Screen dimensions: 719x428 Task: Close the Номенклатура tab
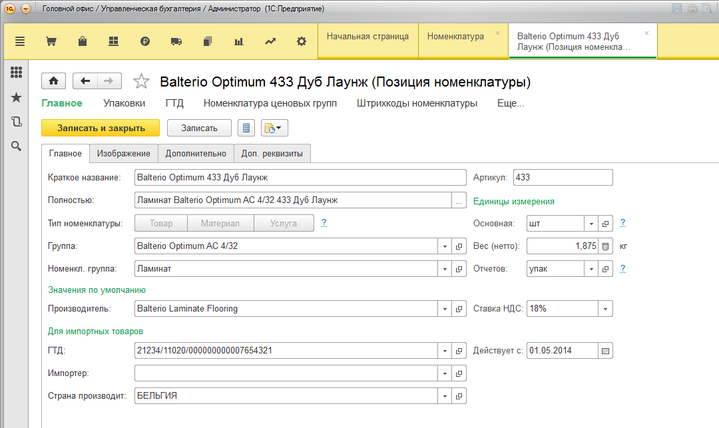(497, 33)
